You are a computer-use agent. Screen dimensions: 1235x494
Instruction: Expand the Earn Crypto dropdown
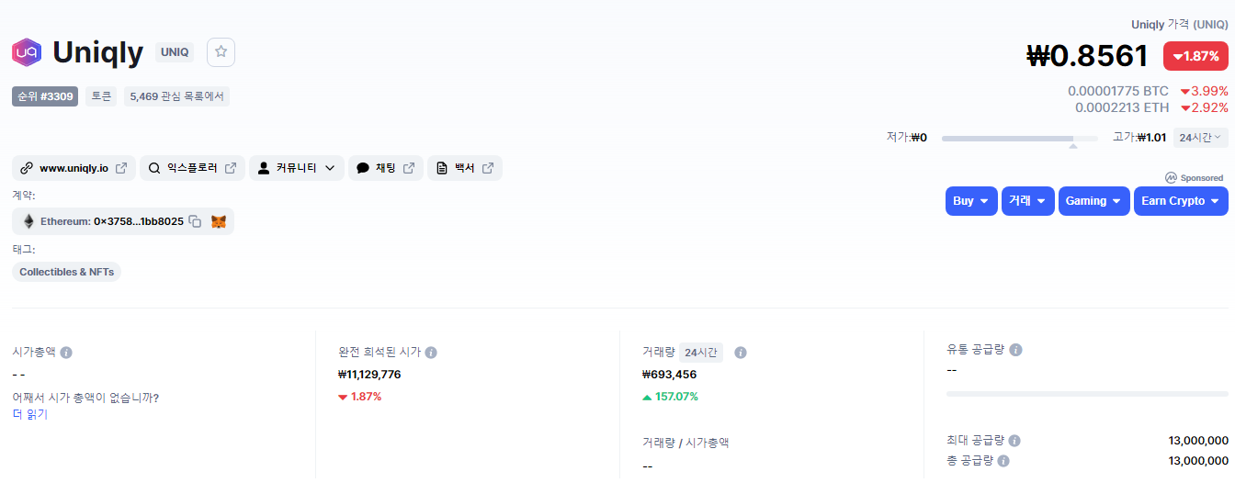[x=1181, y=201]
